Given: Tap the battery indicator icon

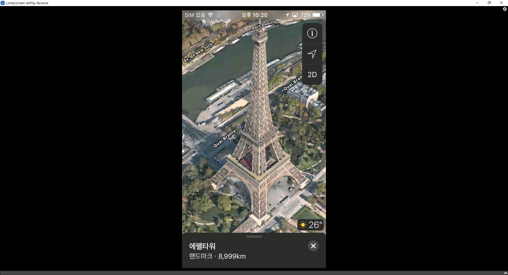Looking at the screenshot, I should click(x=318, y=15).
